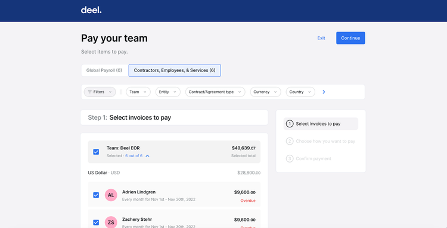Click the step 3 circle icon
The image size is (447, 228).
pyautogui.click(x=290, y=158)
